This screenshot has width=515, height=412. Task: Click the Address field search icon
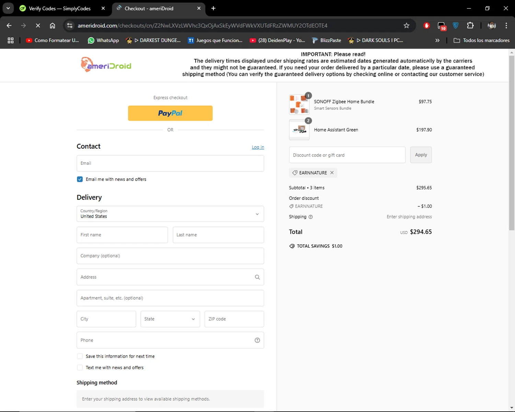click(x=257, y=277)
